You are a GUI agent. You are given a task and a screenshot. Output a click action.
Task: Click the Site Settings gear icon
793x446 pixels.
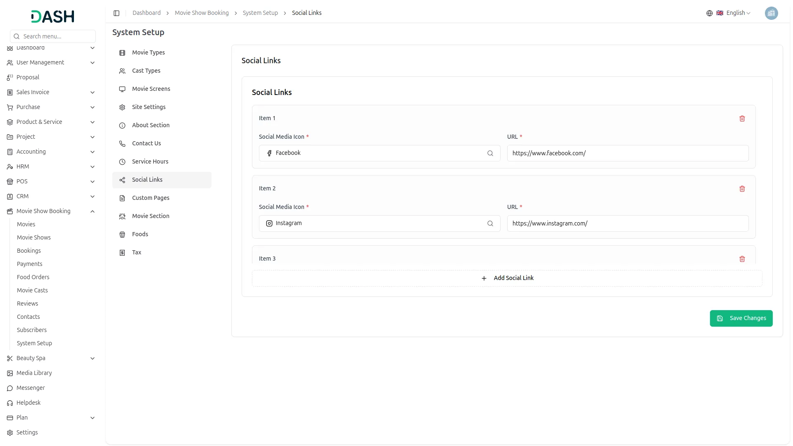(122, 107)
